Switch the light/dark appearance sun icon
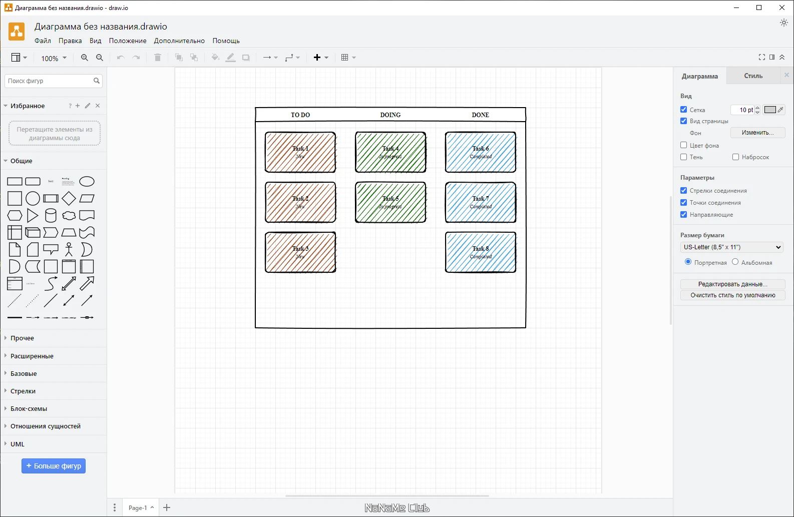 click(x=783, y=23)
